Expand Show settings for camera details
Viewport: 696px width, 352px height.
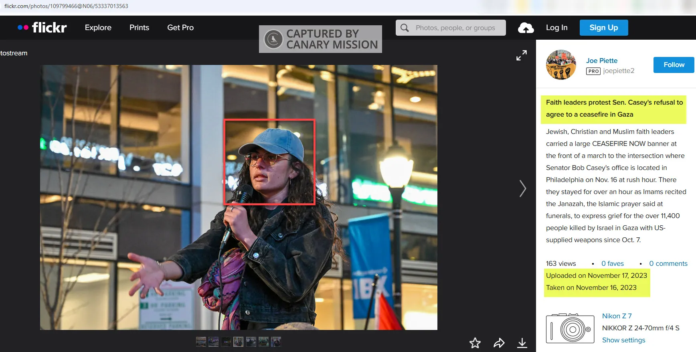tap(623, 340)
